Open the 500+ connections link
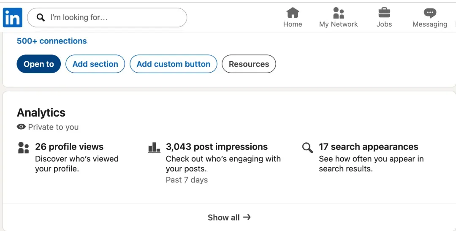 click(x=52, y=41)
